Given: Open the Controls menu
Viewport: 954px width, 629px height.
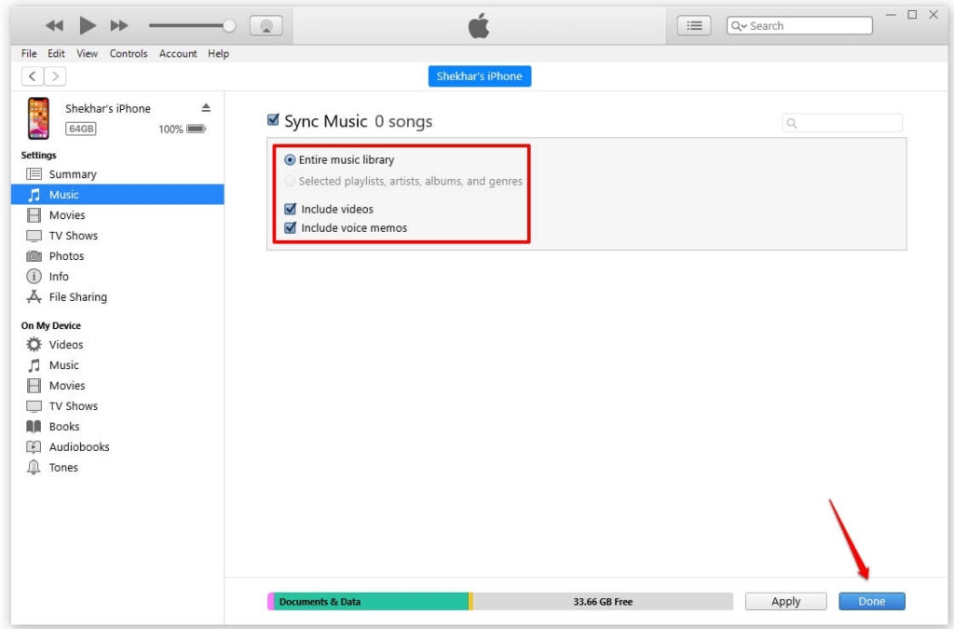Looking at the screenshot, I should tap(129, 53).
